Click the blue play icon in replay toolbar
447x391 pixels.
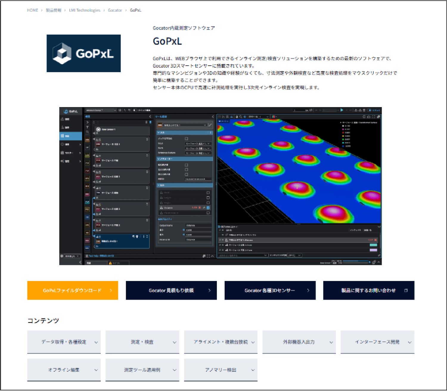click(342, 110)
